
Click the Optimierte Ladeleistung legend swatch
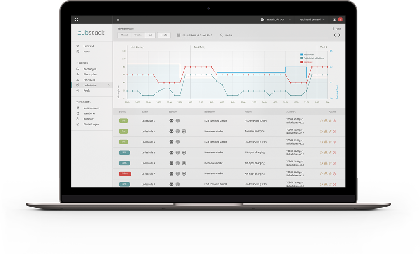301,58
